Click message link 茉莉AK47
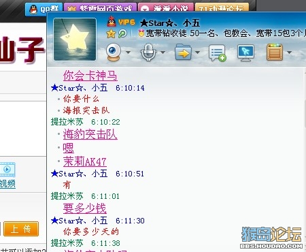This screenshot has height=252, width=306. (85, 161)
